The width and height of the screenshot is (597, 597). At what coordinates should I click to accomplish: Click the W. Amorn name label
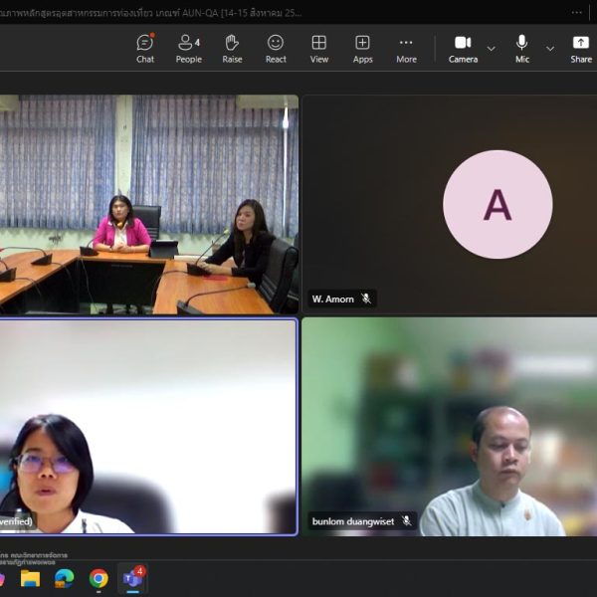[333, 298]
